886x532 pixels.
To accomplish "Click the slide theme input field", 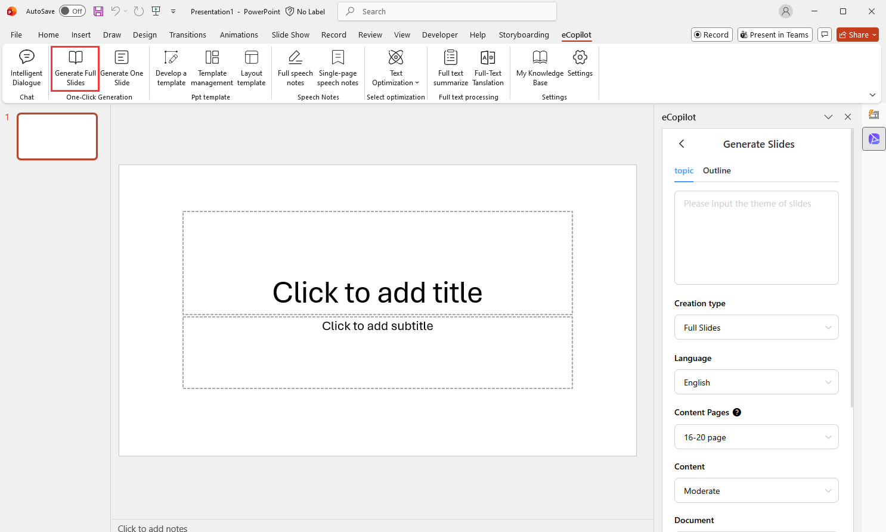I will 756,237.
